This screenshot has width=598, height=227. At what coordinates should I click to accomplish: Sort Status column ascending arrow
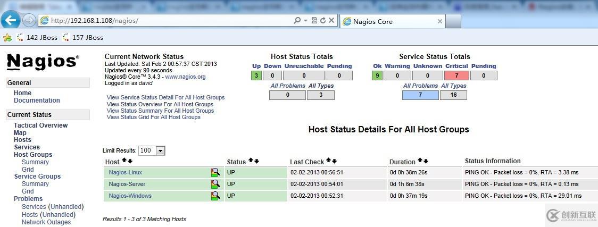251,161
